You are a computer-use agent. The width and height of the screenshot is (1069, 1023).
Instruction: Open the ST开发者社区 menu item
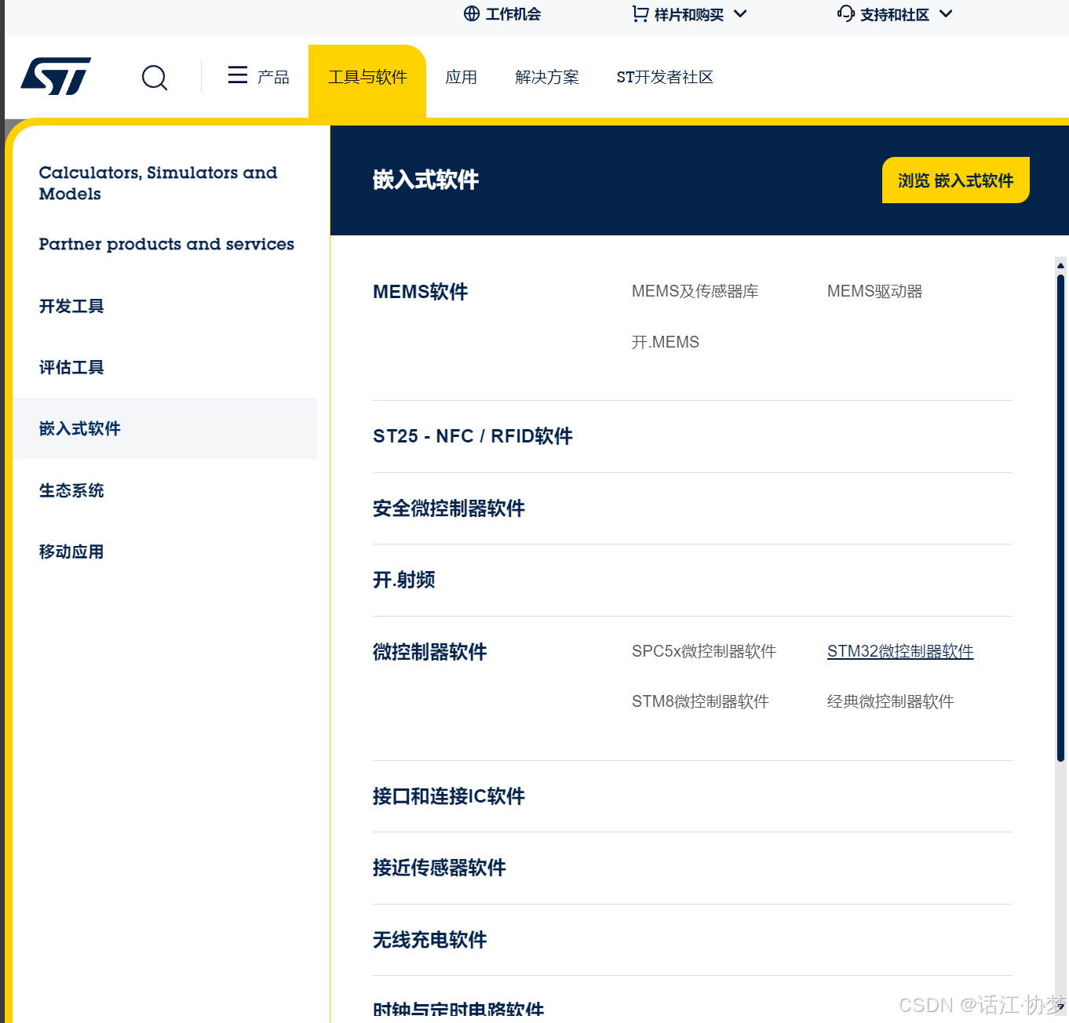click(665, 77)
